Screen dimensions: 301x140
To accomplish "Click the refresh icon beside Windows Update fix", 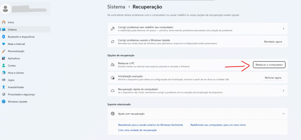I will [113, 42].
